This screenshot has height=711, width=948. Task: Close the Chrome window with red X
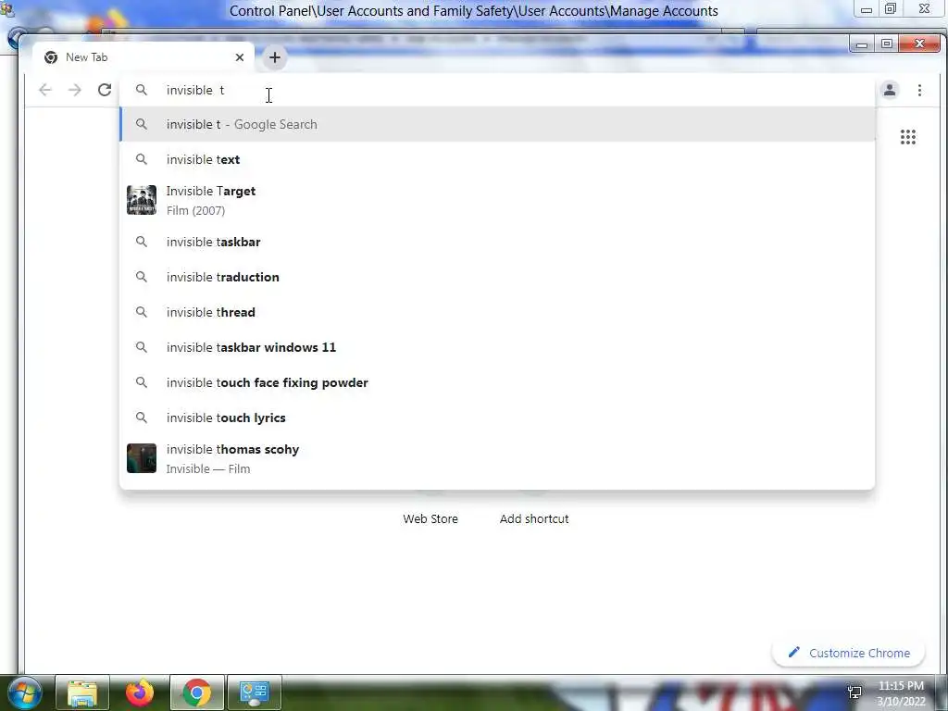click(919, 44)
